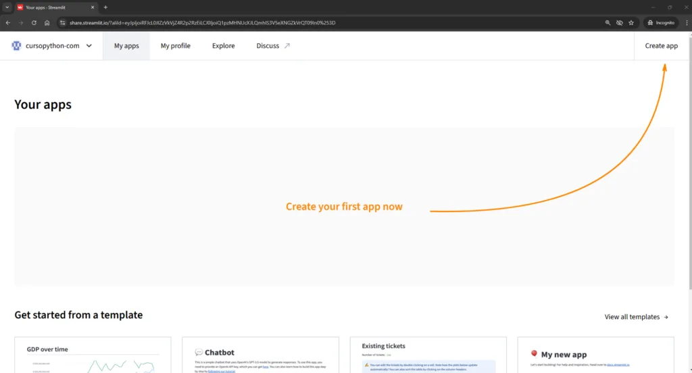Image resolution: width=692 pixels, height=373 pixels.
Task: Click the browser home icon
Action: pyautogui.click(x=47, y=22)
